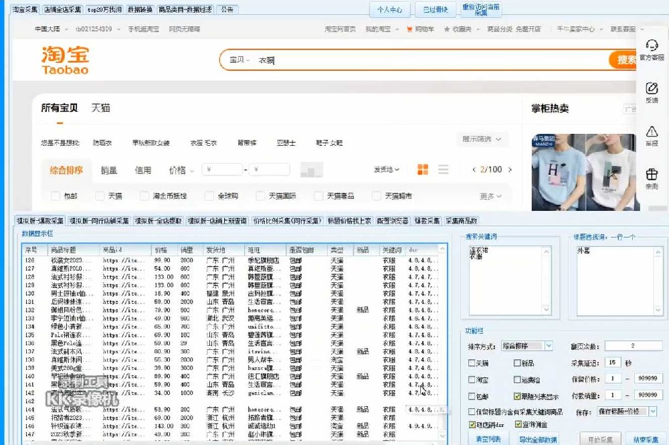Switch to 模拟版-同行店铺采集 tab
669x445 pixels.
pyautogui.click(x=99, y=221)
